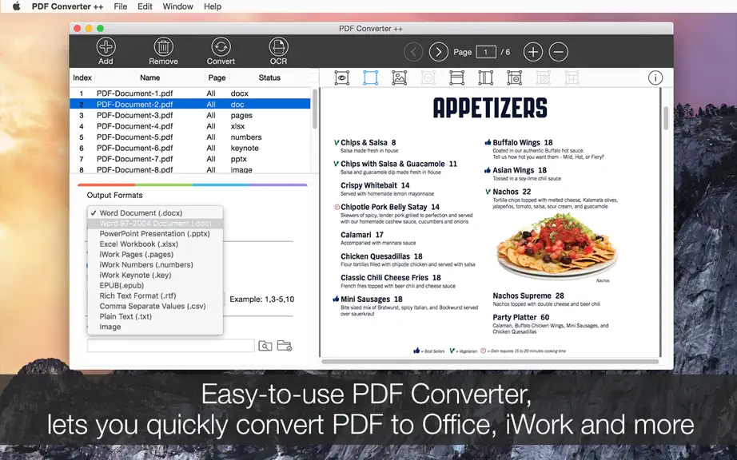Open the File menu
Screen dimensions: 737x460
click(121, 6)
